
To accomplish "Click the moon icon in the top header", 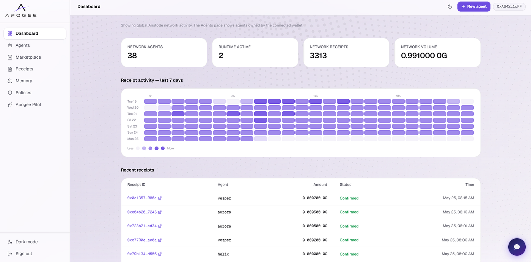I will coord(450,6).
